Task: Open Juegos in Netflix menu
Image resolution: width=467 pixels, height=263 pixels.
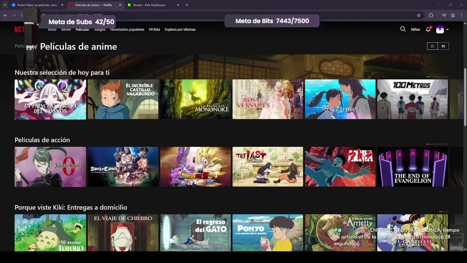Action: (x=100, y=30)
